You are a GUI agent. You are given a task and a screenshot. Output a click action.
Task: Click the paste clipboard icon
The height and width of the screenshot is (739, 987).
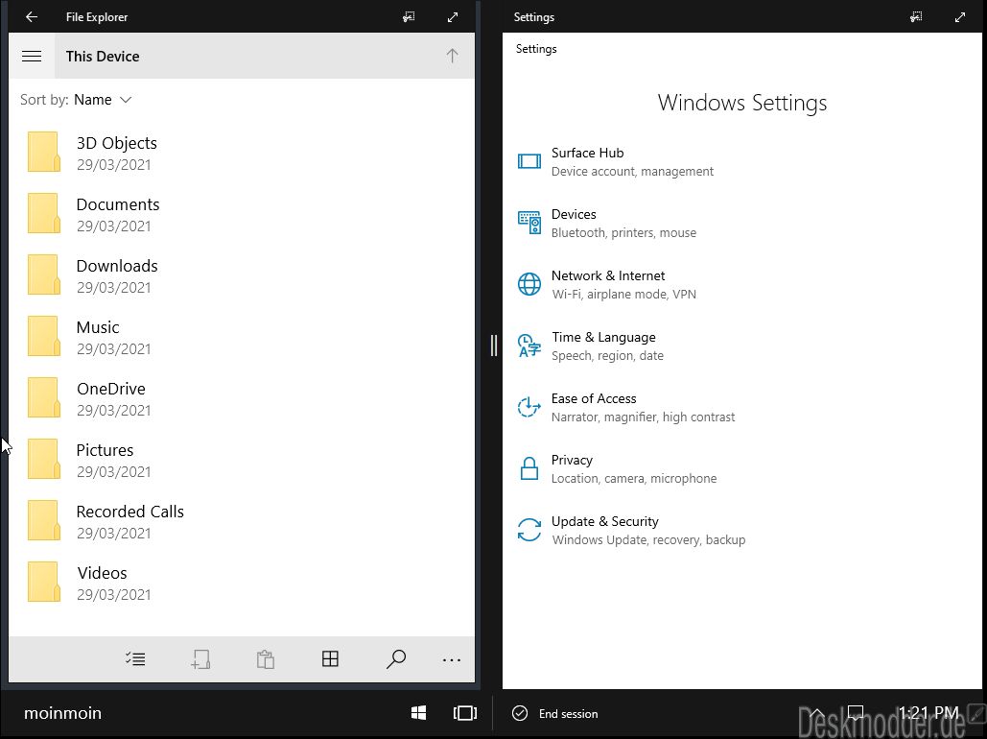266,659
